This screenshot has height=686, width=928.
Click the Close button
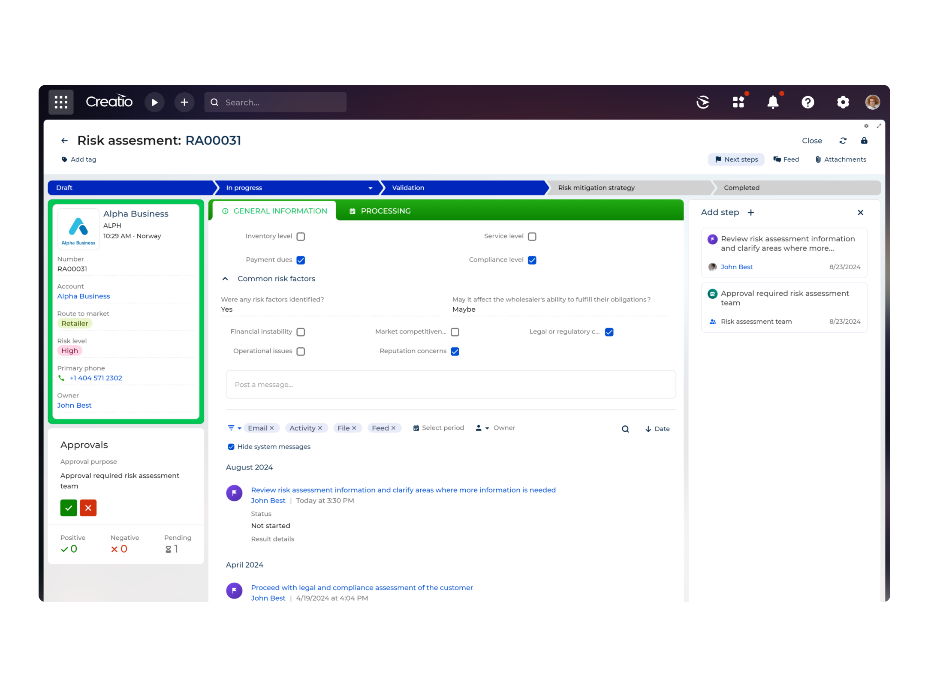tap(812, 141)
